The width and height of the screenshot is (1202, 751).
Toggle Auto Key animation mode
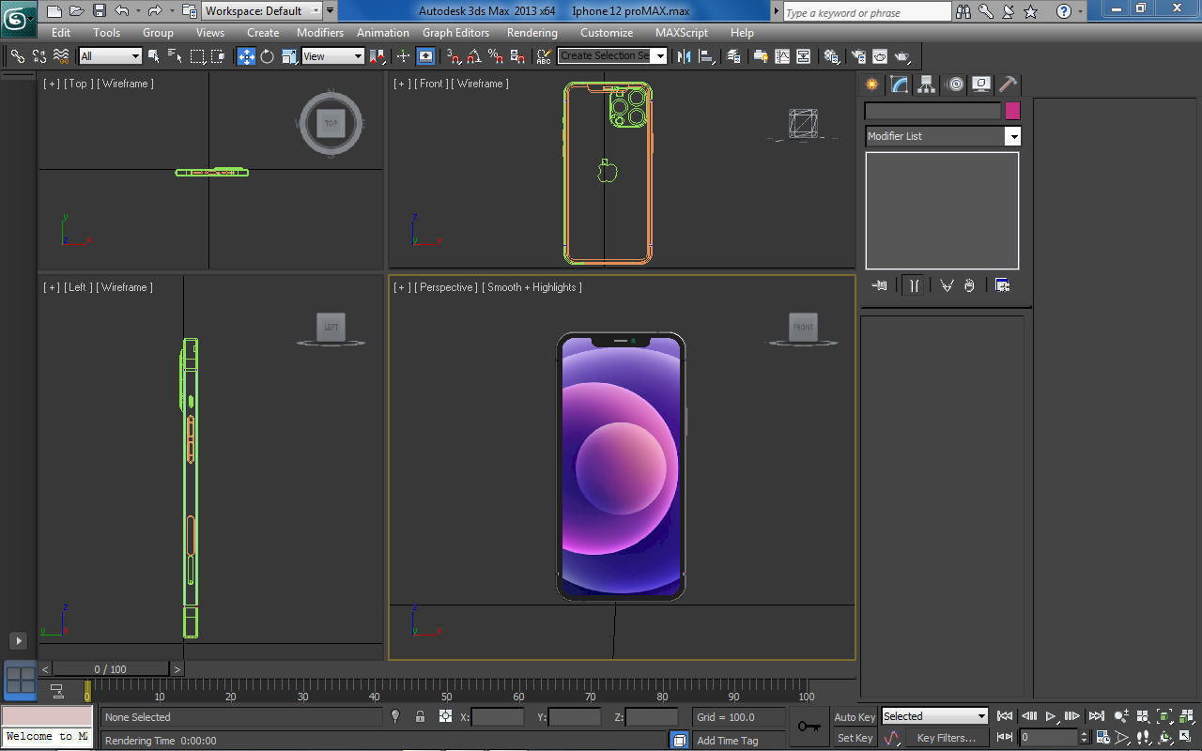click(x=855, y=717)
